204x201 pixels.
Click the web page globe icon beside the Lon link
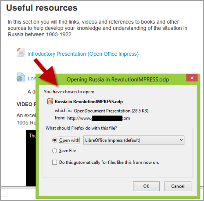tap(21, 77)
